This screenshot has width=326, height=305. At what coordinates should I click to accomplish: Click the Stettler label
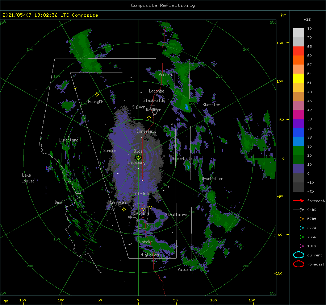tap(211, 105)
